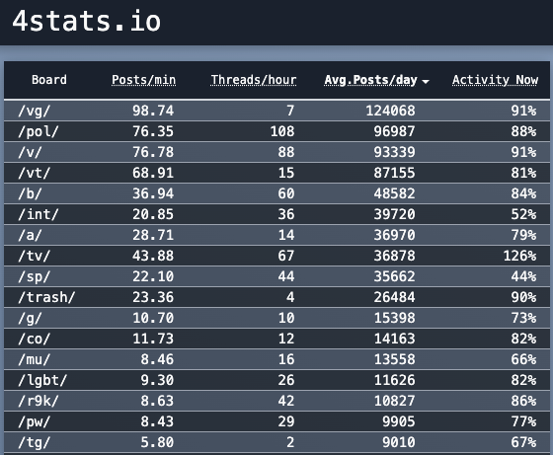Select the /b/ board row
This screenshot has width=553, height=455.
(x=276, y=193)
